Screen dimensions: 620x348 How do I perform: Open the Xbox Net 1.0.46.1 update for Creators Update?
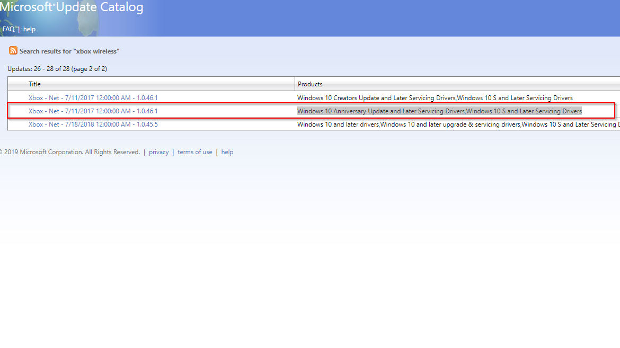point(93,97)
